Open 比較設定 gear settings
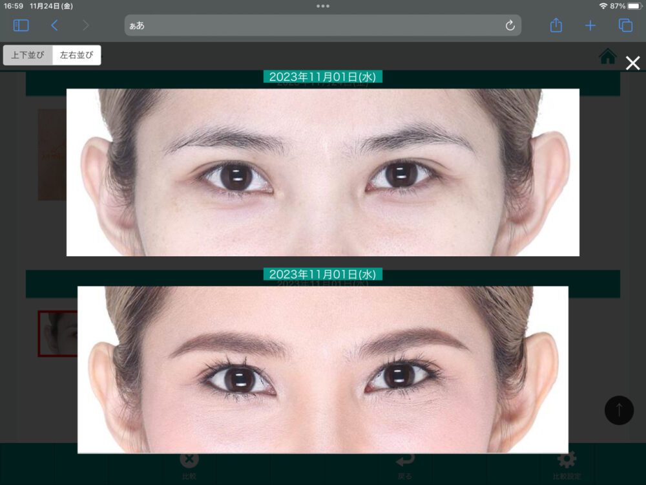This screenshot has width=646, height=485. click(567, 464)
